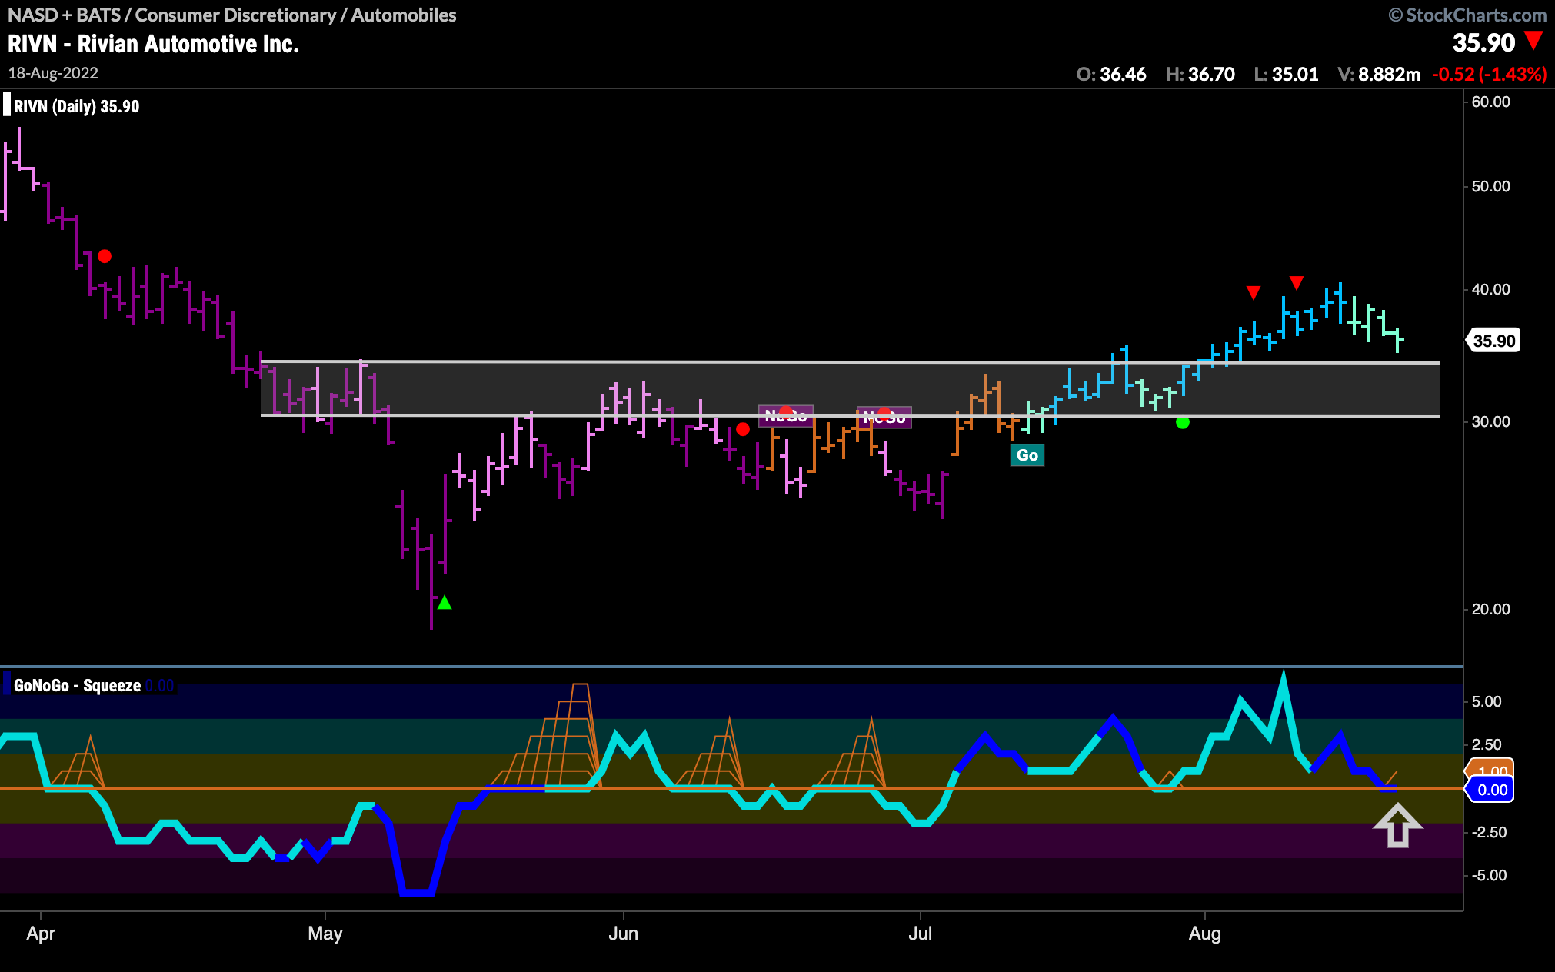Click the -2.50 oscillator axis label
The width and height of the screenshot is (1555, 972).
coord(1489,832)
